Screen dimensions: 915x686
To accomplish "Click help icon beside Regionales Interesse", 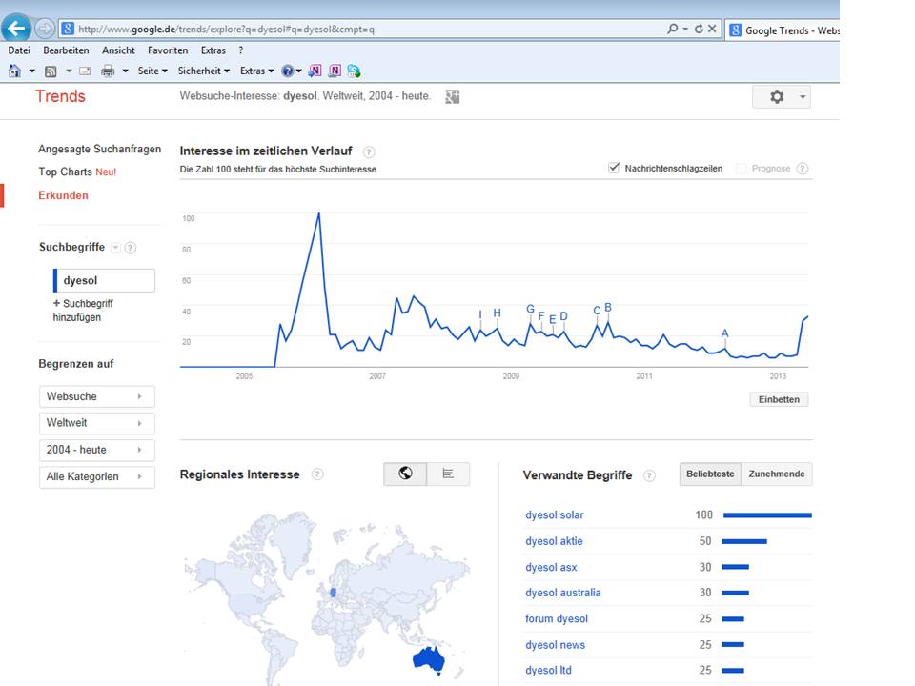I will coord(316,474).
